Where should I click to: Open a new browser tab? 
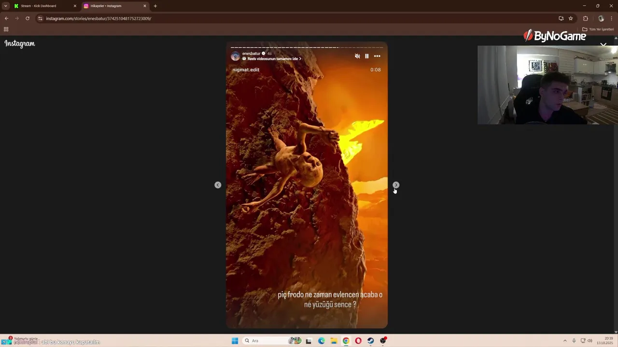tap(155, 6)
